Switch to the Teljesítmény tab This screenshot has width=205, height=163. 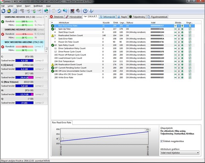coord(137,17)
